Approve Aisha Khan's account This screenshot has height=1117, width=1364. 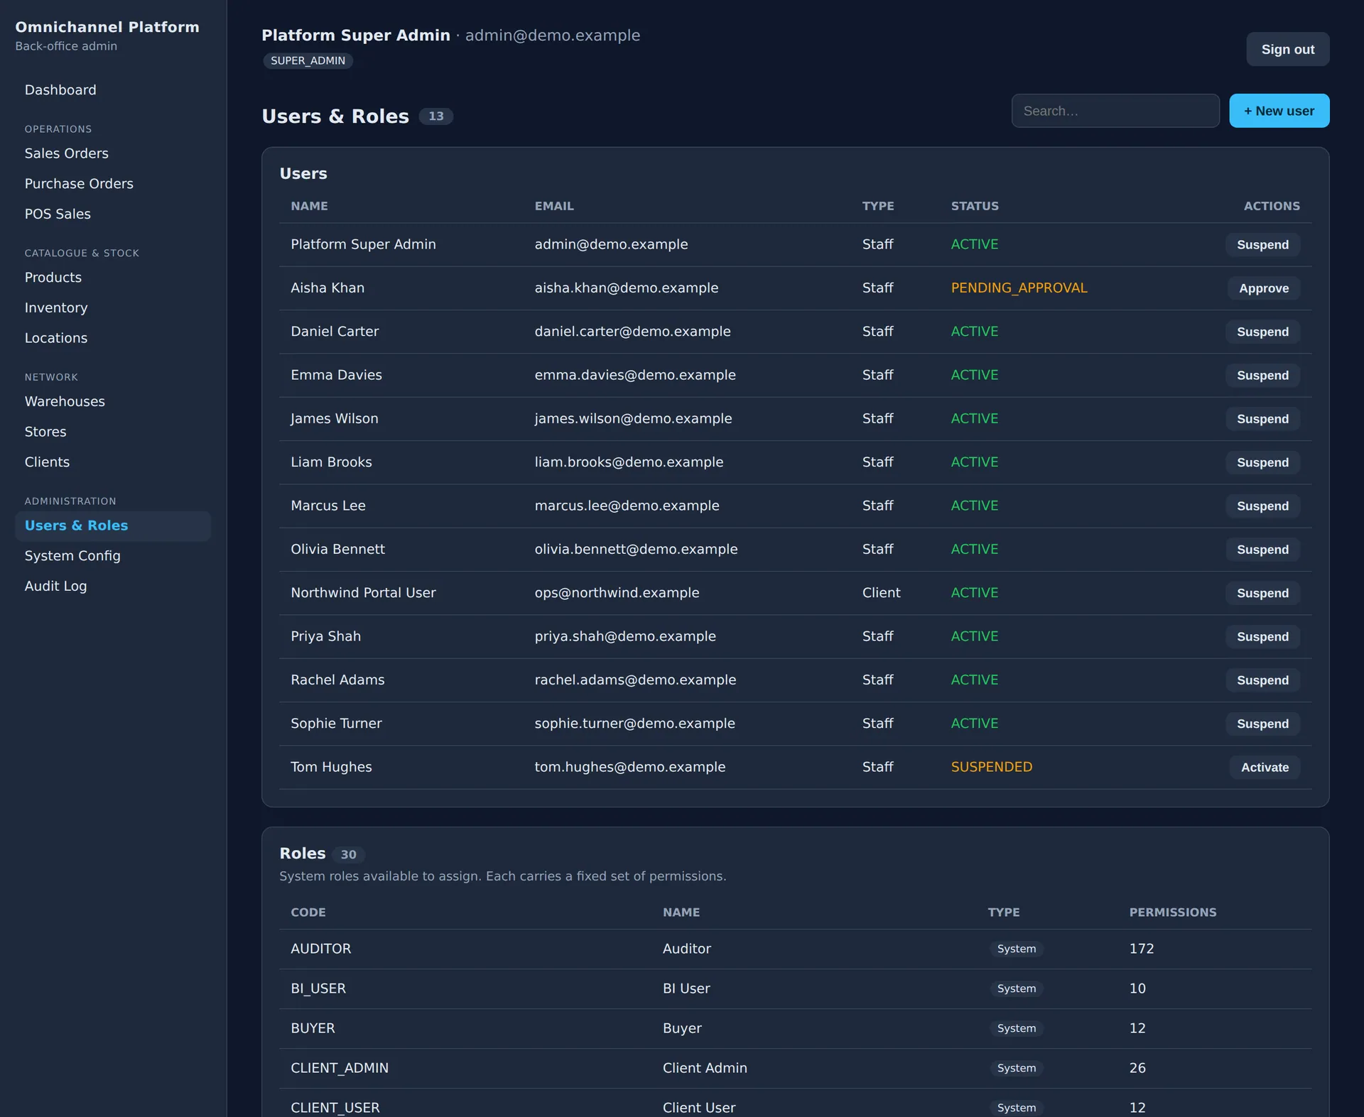pos(1264,288)
